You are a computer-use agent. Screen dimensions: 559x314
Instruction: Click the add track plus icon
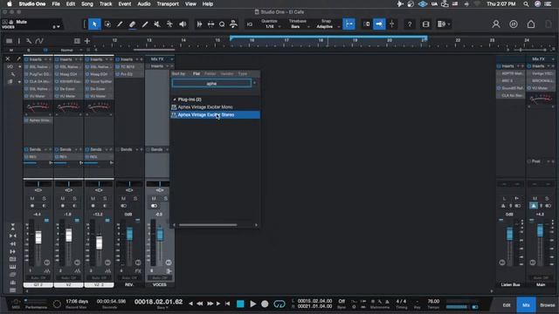coord(87,41)
